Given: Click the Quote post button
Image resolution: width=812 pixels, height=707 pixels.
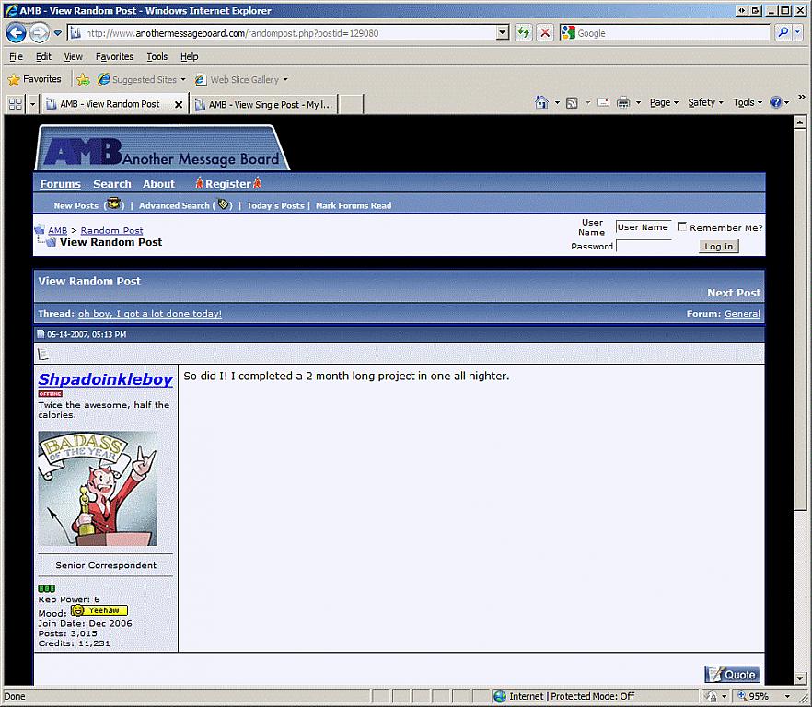Looking at the screenshot, I should point(732,675).
